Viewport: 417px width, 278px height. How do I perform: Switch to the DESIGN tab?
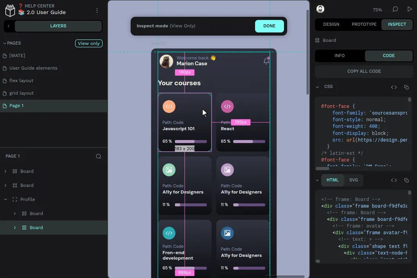tap(331, 24)
